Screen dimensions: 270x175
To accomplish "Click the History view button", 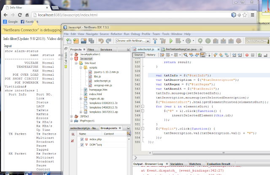I will pos(151,55).
